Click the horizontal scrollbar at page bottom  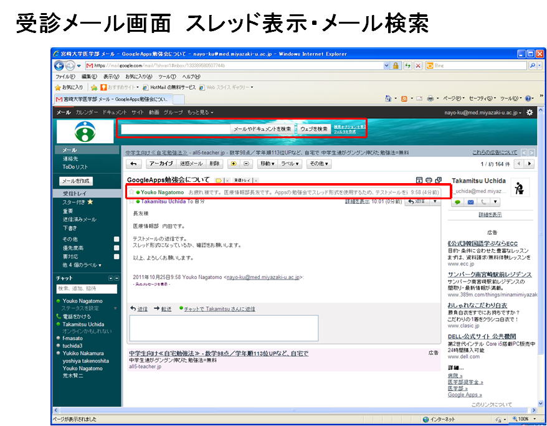pos(293,410)
